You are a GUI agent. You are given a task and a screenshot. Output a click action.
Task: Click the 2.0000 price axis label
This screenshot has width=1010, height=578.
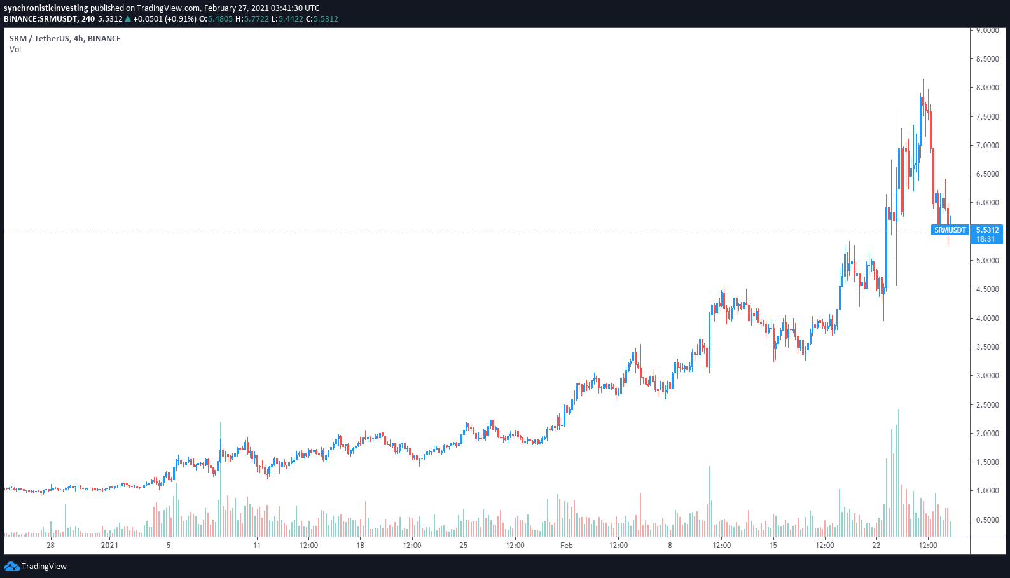[987, 434]
